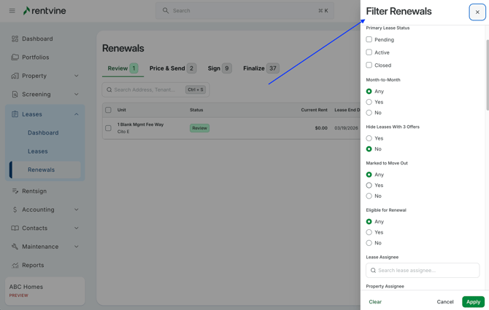Expand the Property menu chevron
The width and height of the screenshot is (489, 310).
[77, 76]
